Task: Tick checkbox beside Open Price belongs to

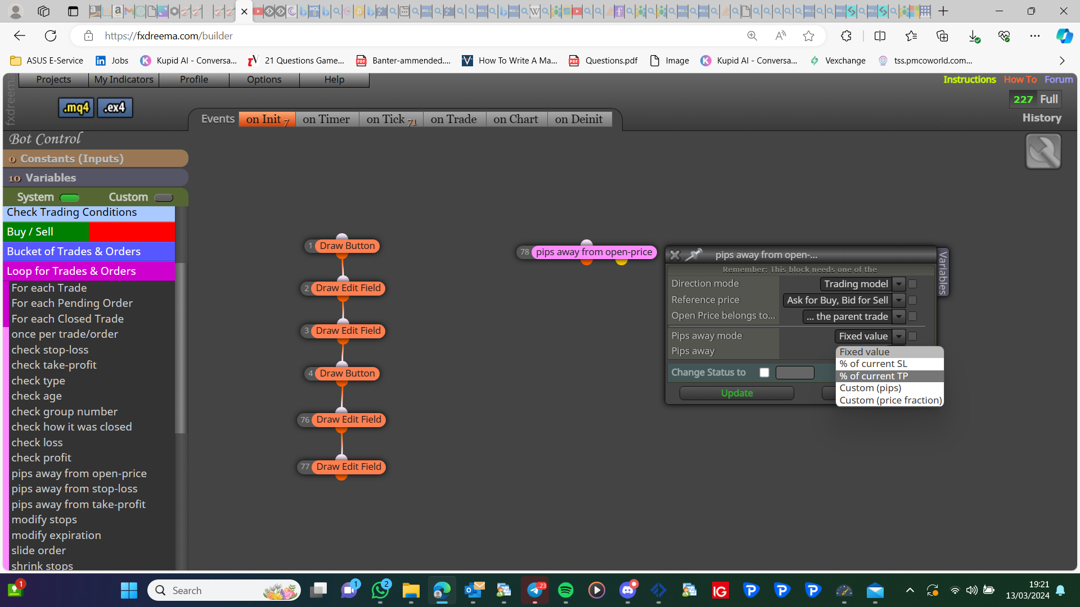Action: pyautogui.click(x=912, y=317)
